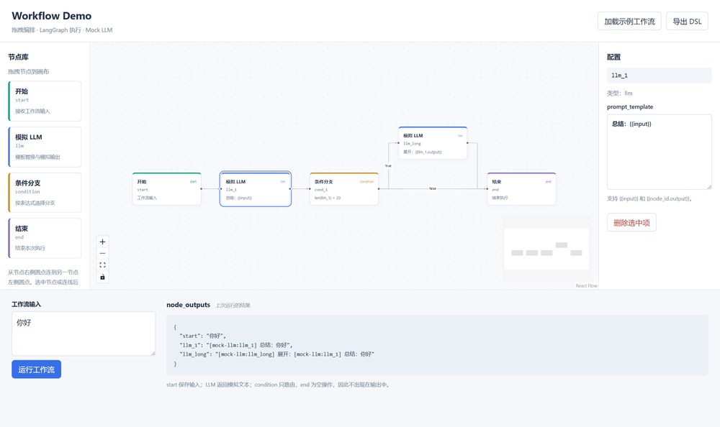
Task: Click the 配置 panel heading
Action: point(613,57)
